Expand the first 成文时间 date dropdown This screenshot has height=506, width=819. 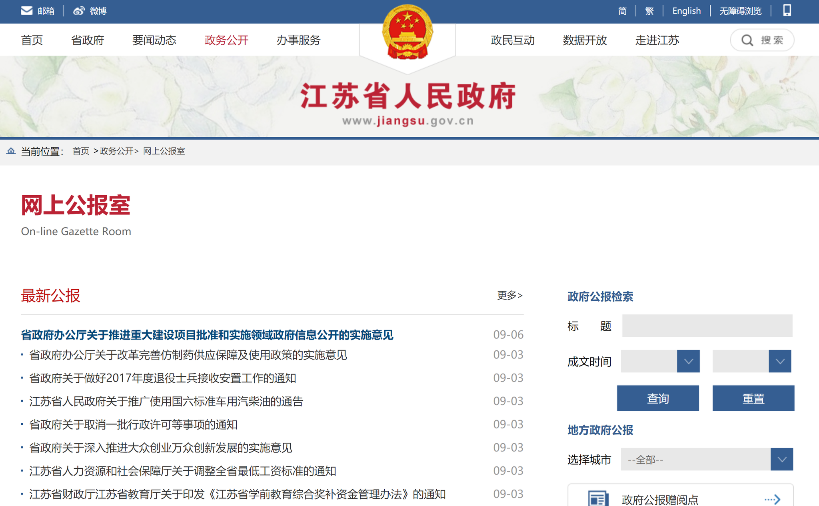[x=688, y=361]
